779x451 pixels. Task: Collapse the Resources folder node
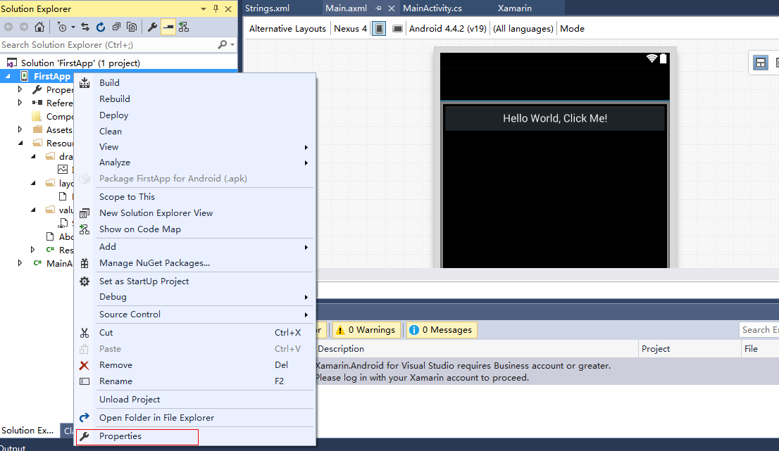(20, 143)
